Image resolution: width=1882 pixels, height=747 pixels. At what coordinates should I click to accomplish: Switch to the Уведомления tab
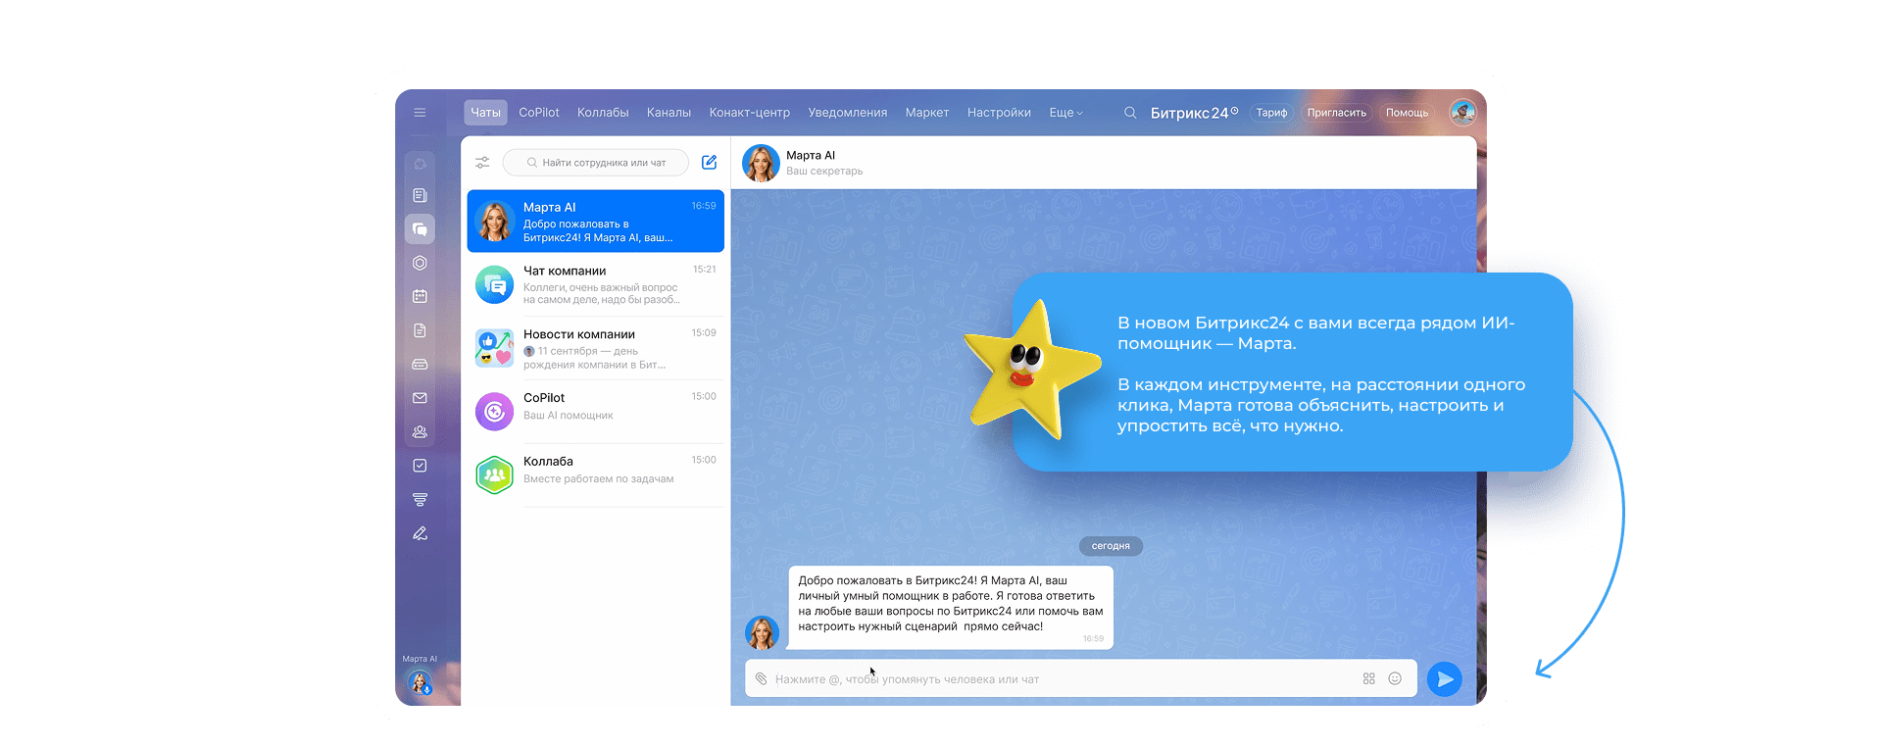[x=848, y=113]
